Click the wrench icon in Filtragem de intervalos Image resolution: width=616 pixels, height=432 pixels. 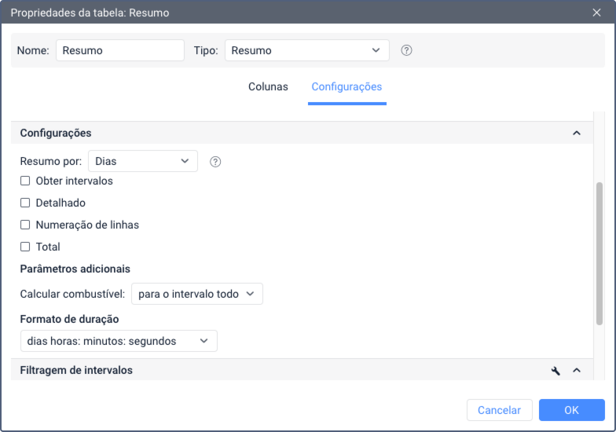(555, 371)
